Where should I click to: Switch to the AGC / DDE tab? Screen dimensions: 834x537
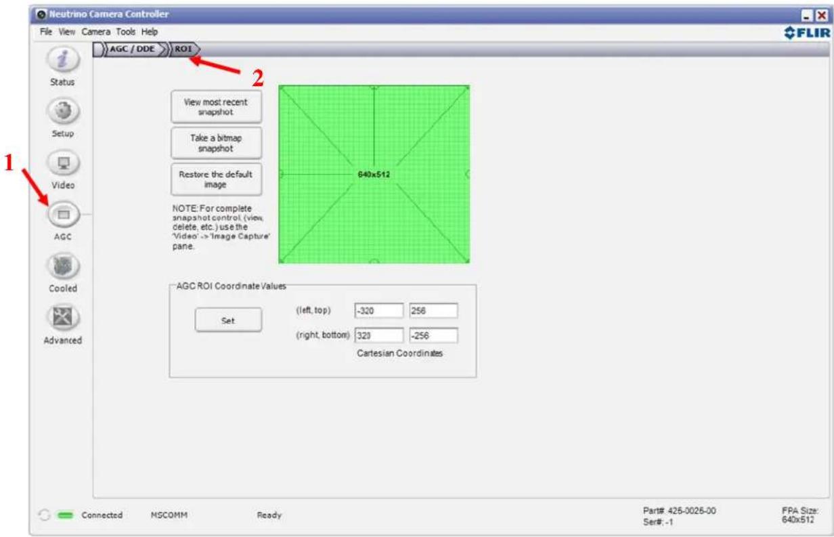click(133, 49)
